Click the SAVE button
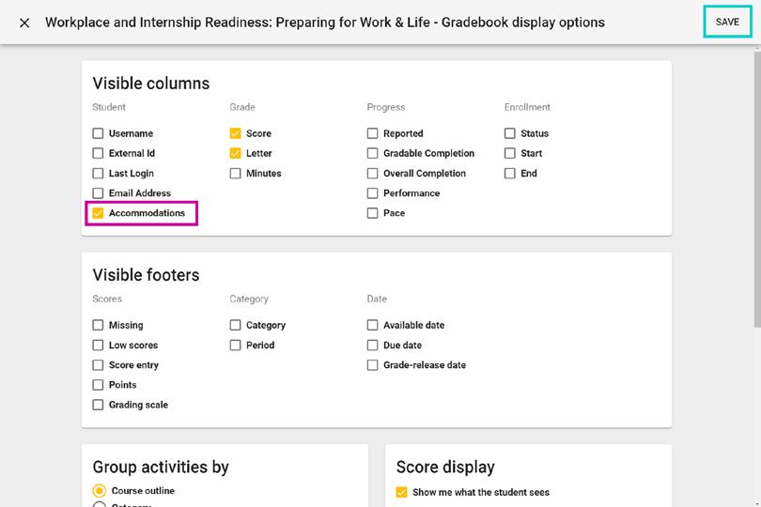The height and width of the screenshot is (507, 761). click(x=727, y=22)
